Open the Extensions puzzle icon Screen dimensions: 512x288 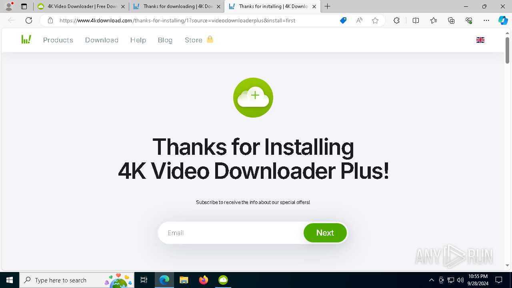click(x=396, y=20)
